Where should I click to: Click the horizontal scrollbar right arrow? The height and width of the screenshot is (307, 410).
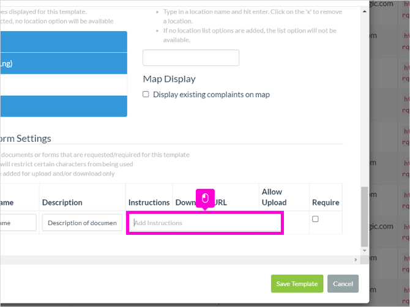click(356, 259)
